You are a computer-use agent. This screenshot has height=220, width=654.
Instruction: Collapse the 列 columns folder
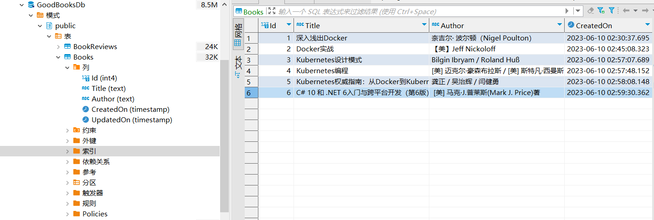click(x=67, y=68)
